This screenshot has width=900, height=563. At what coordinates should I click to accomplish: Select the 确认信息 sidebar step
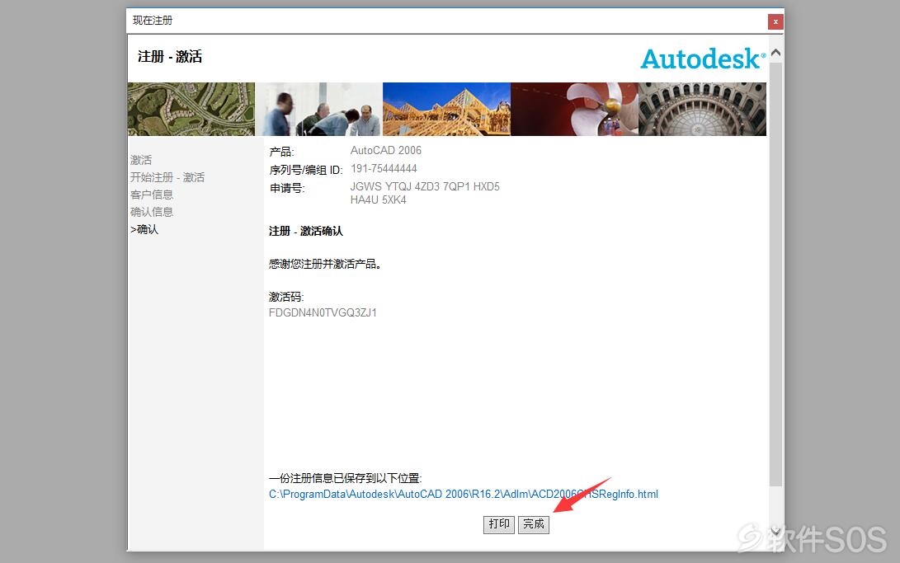(152, 212)
